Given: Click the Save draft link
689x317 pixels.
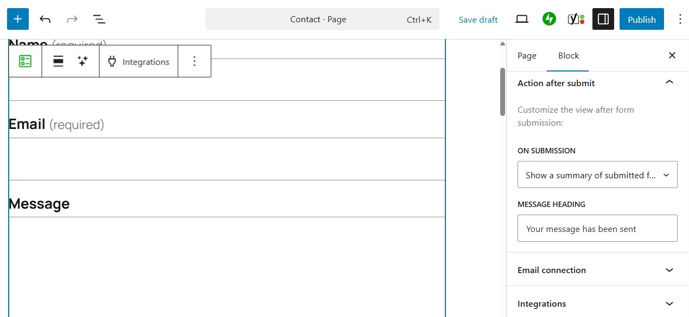Looking at the screenshot, I should click(x=478, y=19).
